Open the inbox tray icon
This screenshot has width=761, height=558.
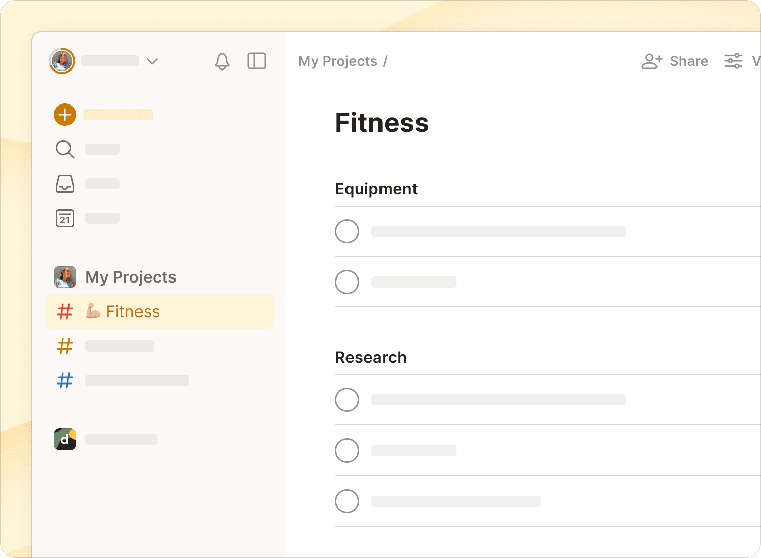point(65,184)
